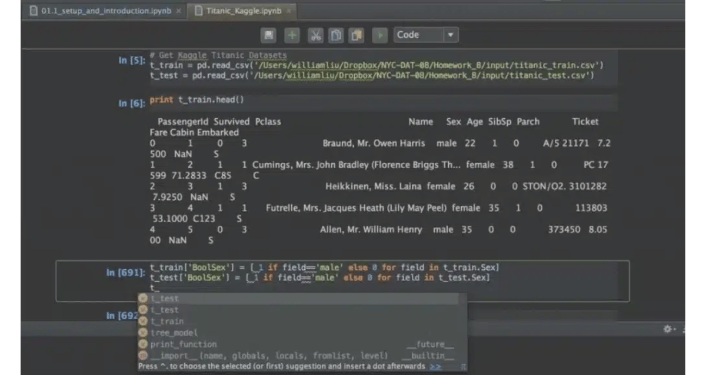Click the >> link in the completion hint
This screenshot has height=375, width=706.
[x=435, y=366]
